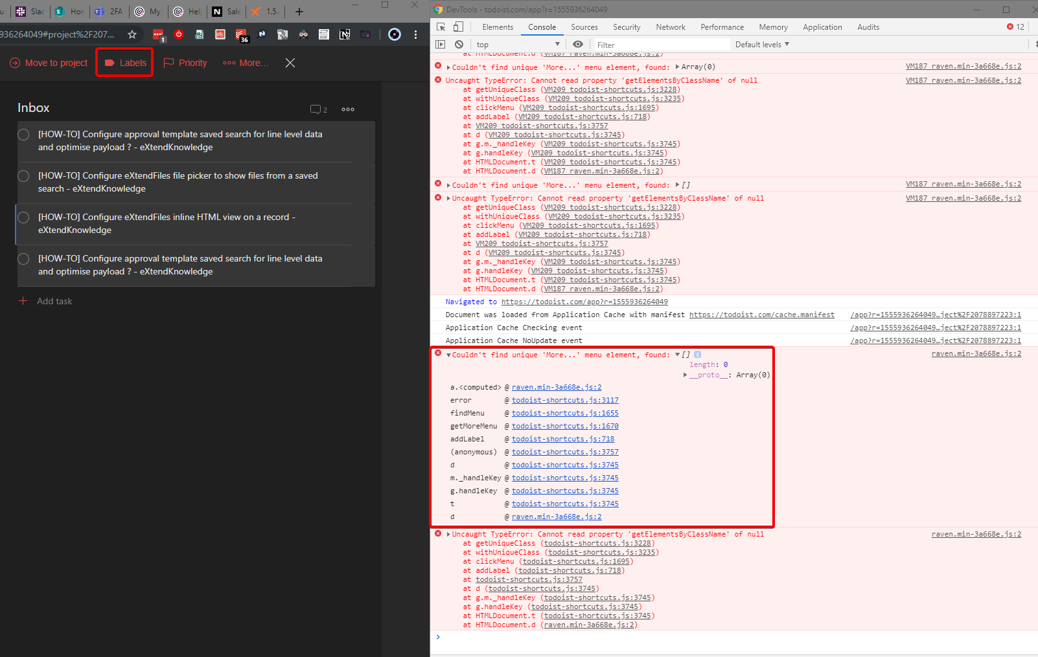
Task: Bookmark this page with the star icon
Action: pos(132,35)
